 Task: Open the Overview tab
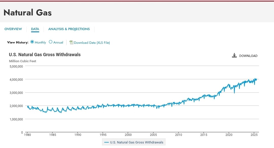(13, 29)
